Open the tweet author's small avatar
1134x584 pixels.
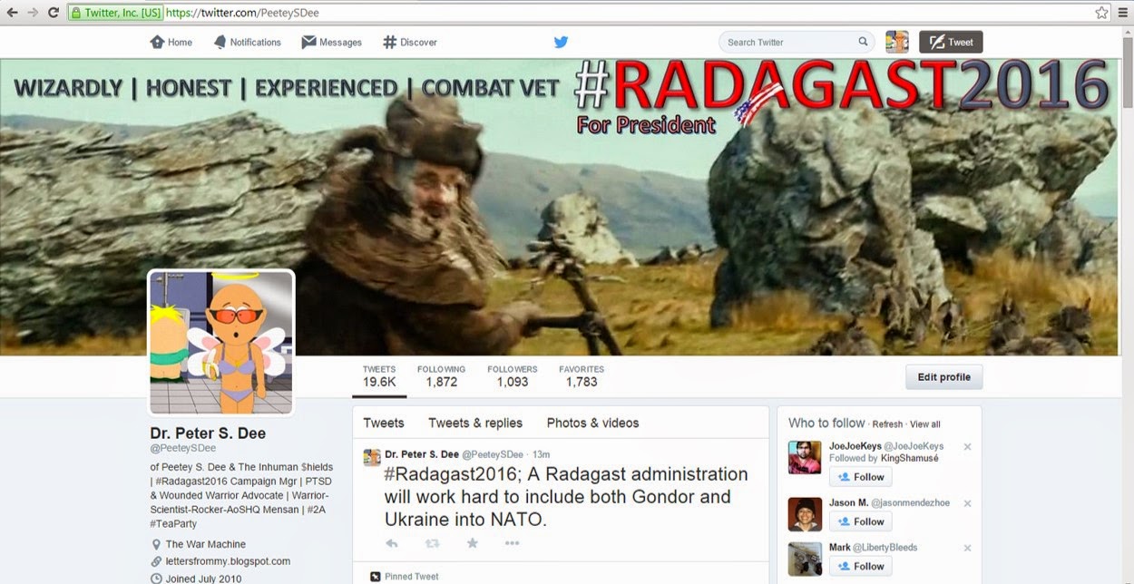click(x=372, y=456)
